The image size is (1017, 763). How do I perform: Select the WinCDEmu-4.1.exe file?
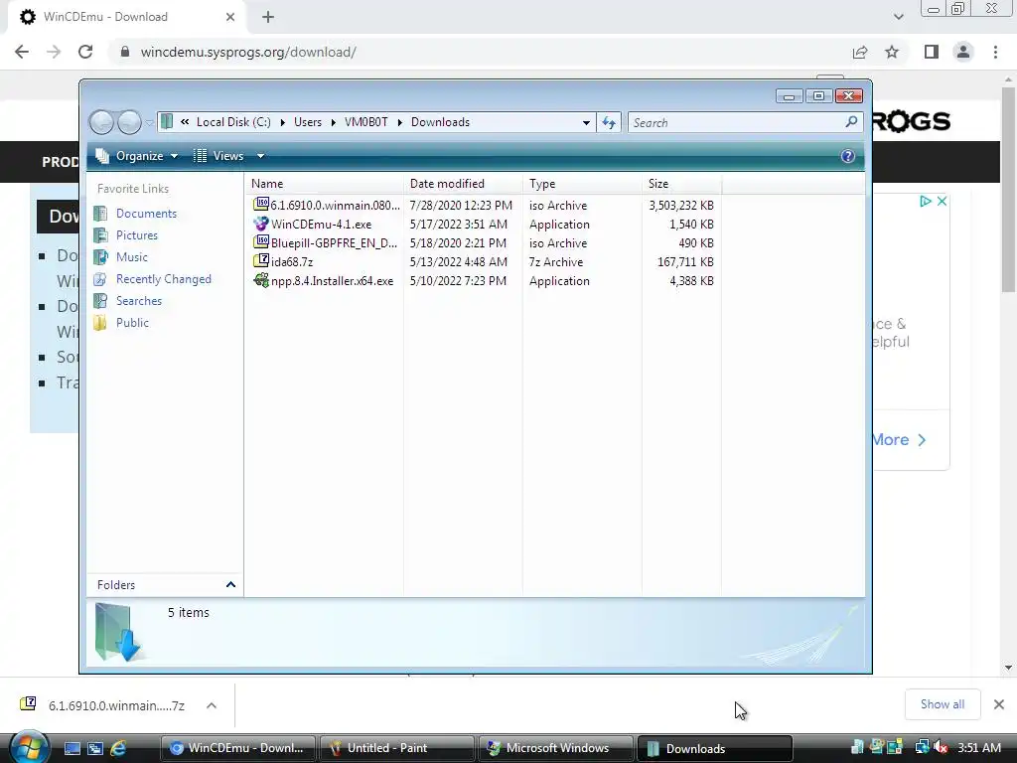pyautogui.click(x=313, y=224)
